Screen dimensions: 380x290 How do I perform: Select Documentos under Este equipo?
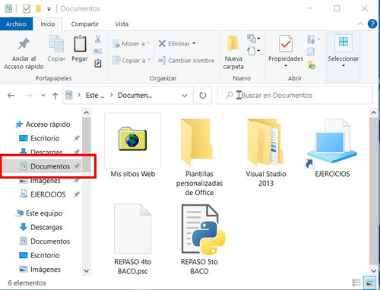point(50,241)
